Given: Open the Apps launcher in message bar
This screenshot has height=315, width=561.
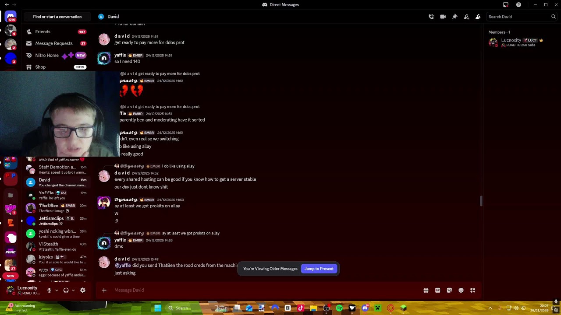Looking at the screenshot, I should tap(472, 290).
